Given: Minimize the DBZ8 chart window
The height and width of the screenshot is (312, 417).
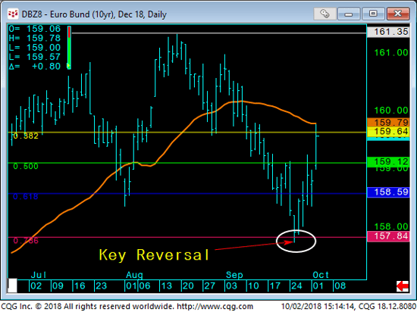Looking at the screenshot, I should 349,14.
